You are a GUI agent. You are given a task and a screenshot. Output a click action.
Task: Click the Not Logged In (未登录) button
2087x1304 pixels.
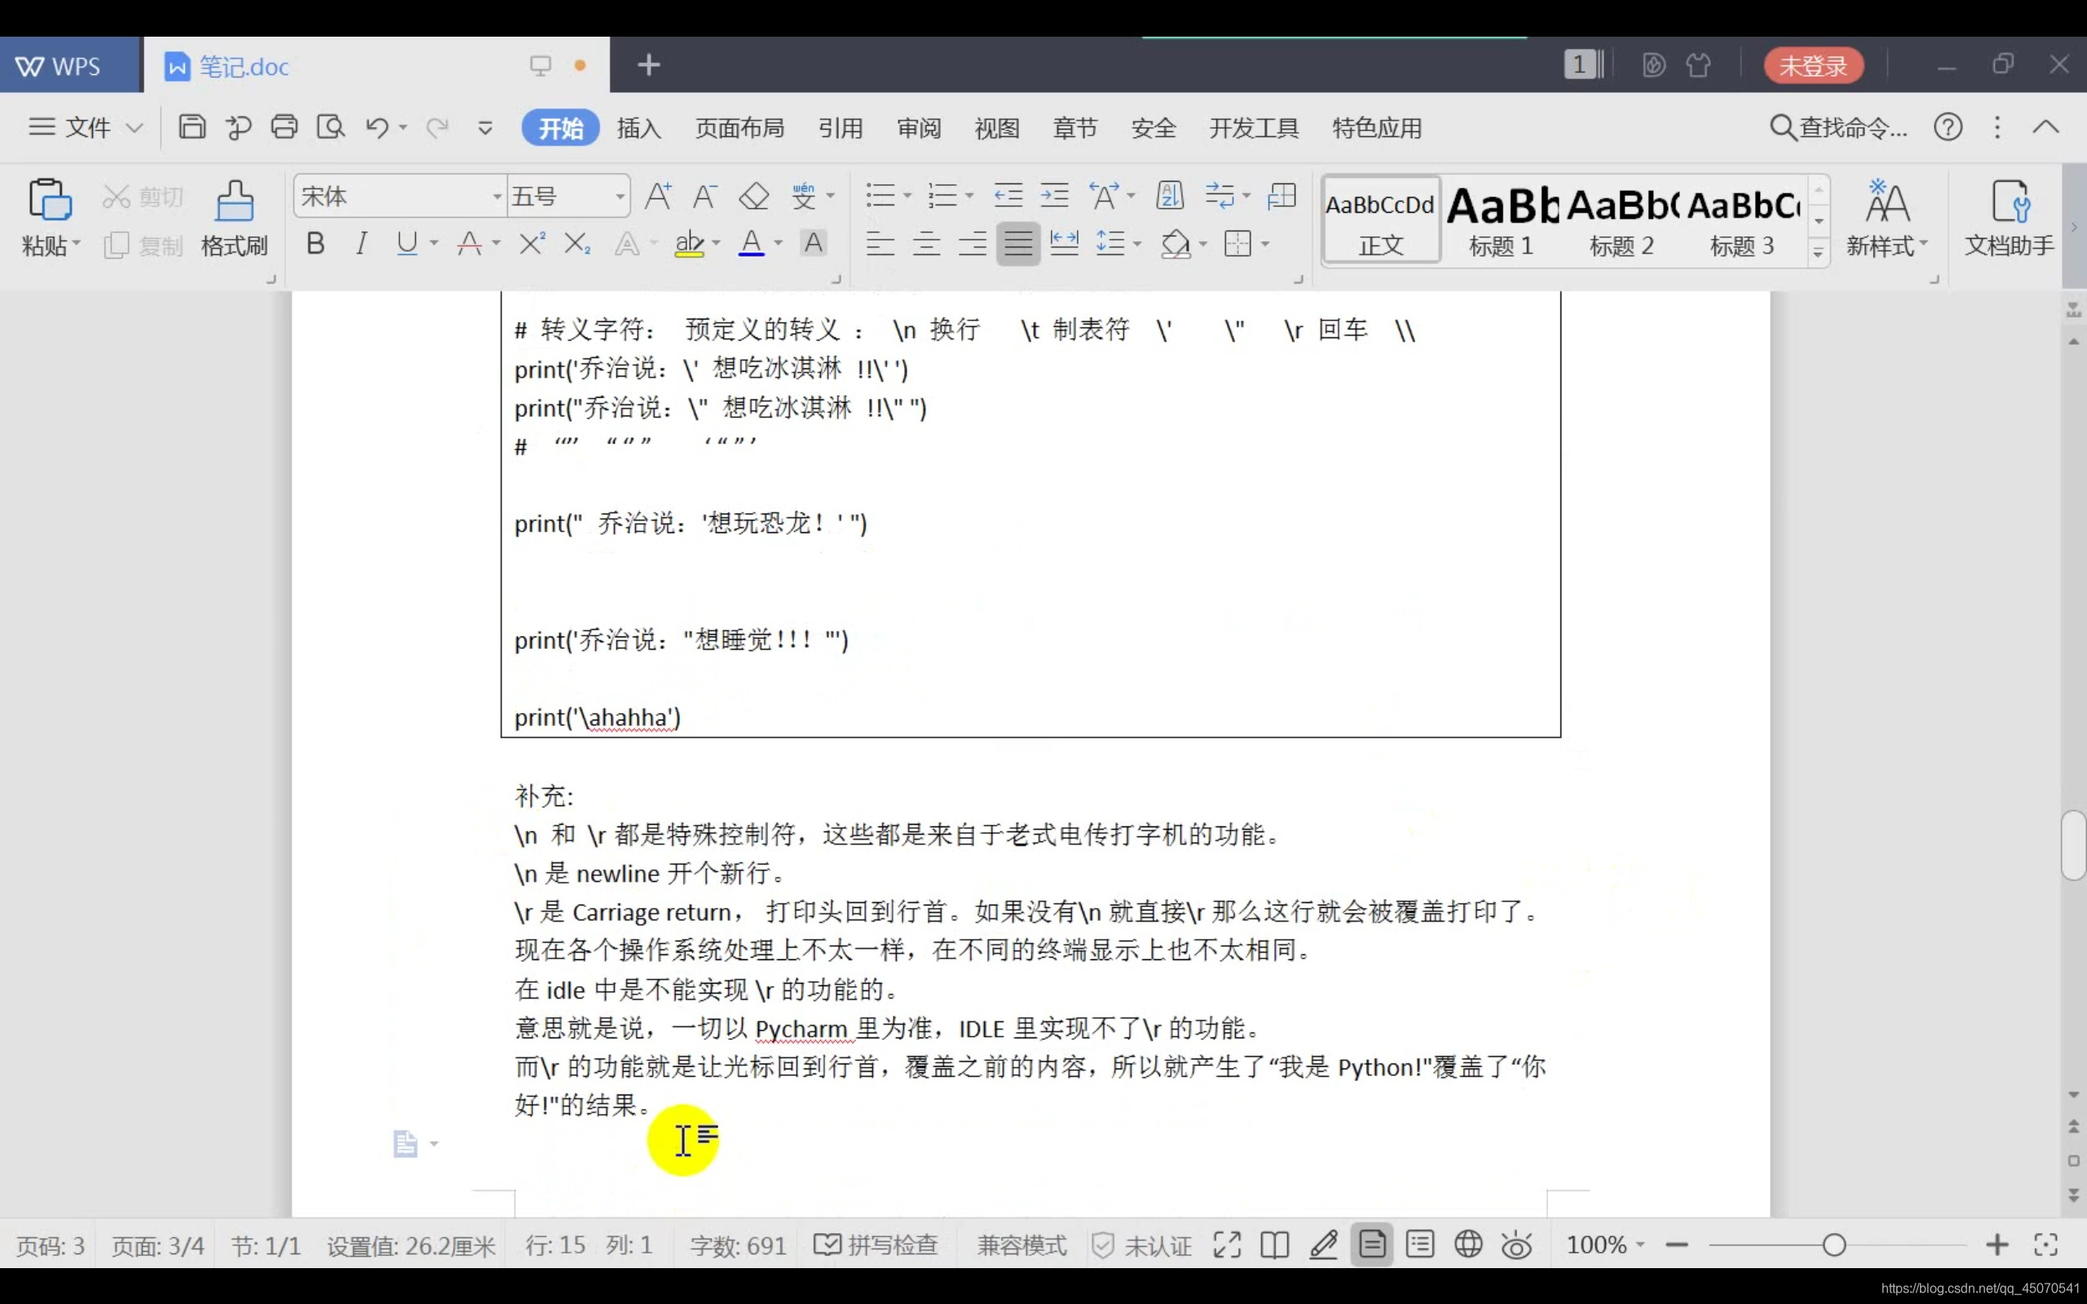(1813, 65)
